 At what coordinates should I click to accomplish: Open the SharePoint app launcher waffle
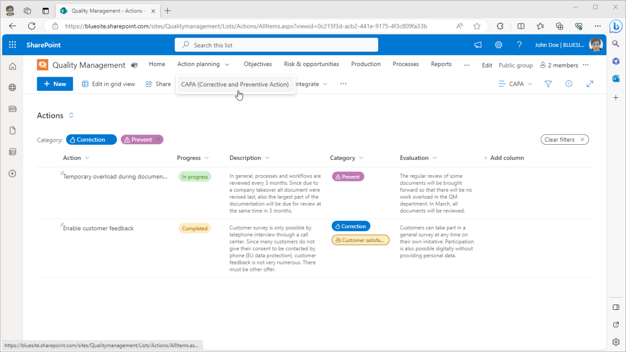point(13,45)
